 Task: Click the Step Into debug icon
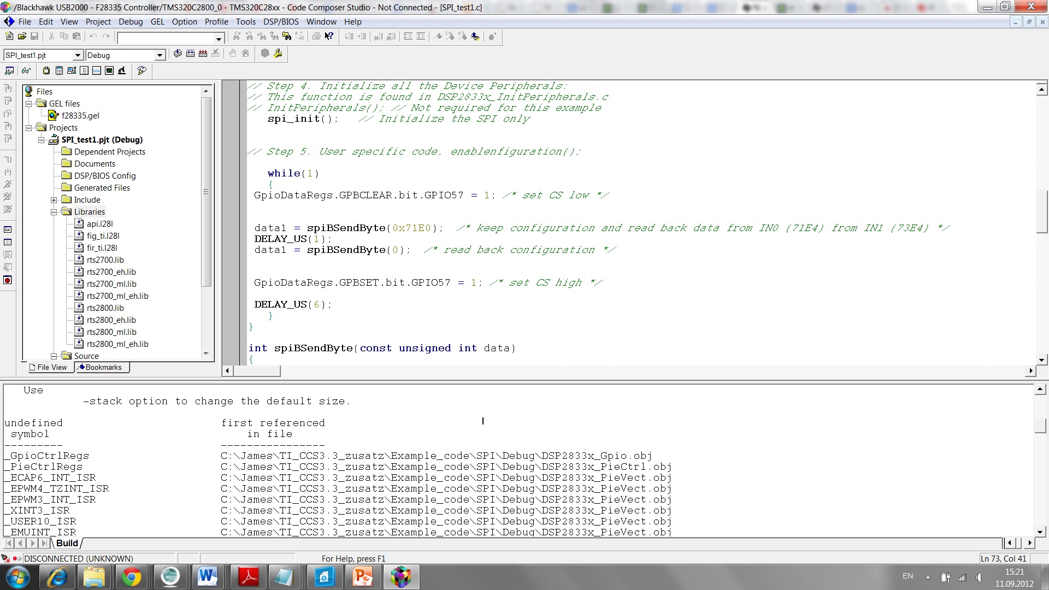[x=8, y=88]
